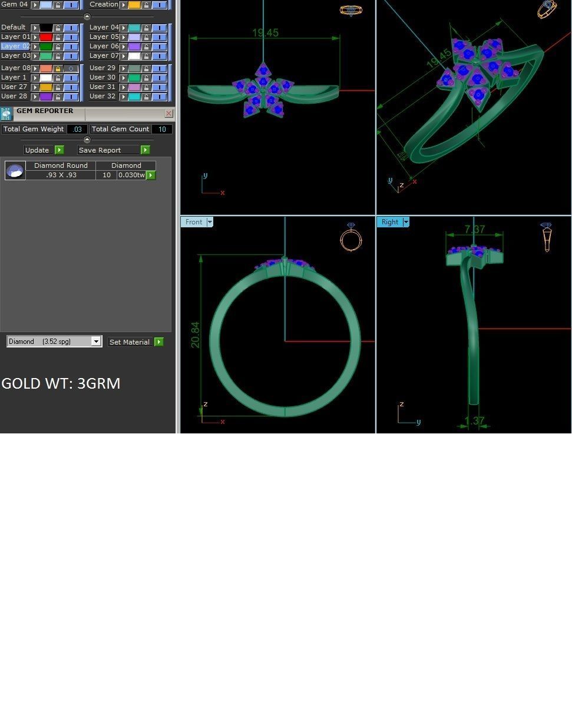Click the Update button

[x=37, y=150]
